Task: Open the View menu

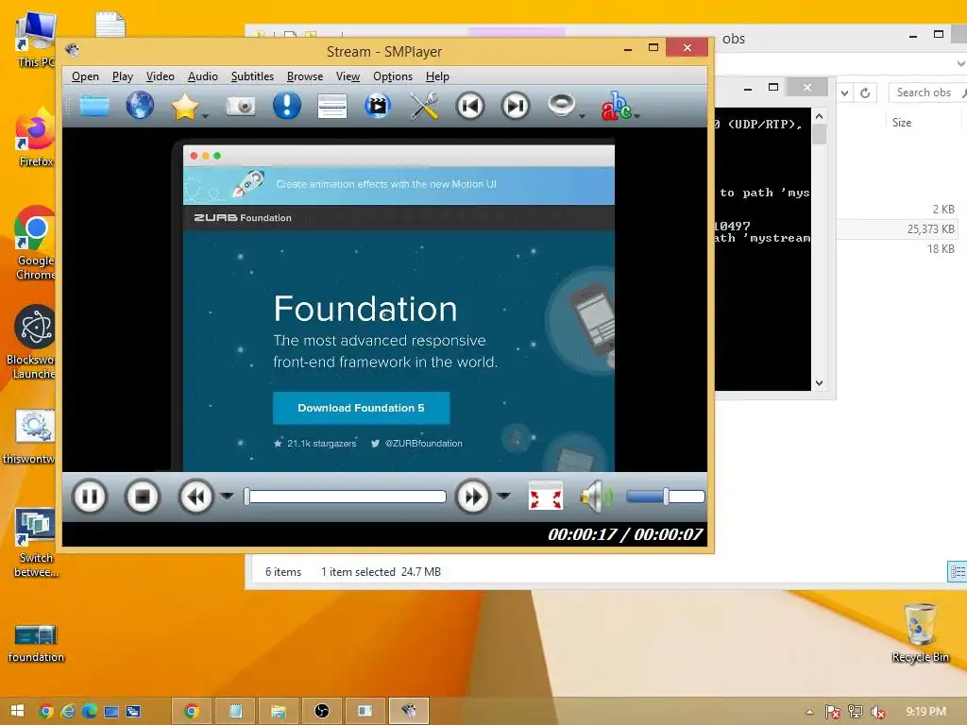Action: [348, 76]
